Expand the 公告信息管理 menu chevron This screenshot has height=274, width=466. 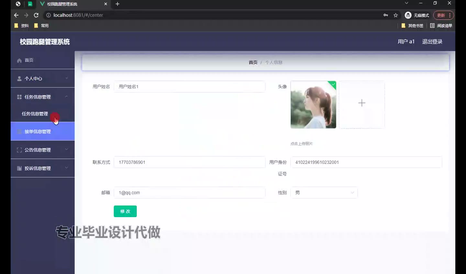point(67,150)
